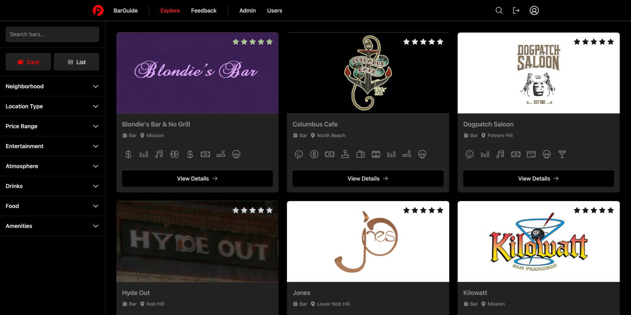
Task: Click the skull icon on Dogpatch Saloon
Action: [x=546, y=155]
